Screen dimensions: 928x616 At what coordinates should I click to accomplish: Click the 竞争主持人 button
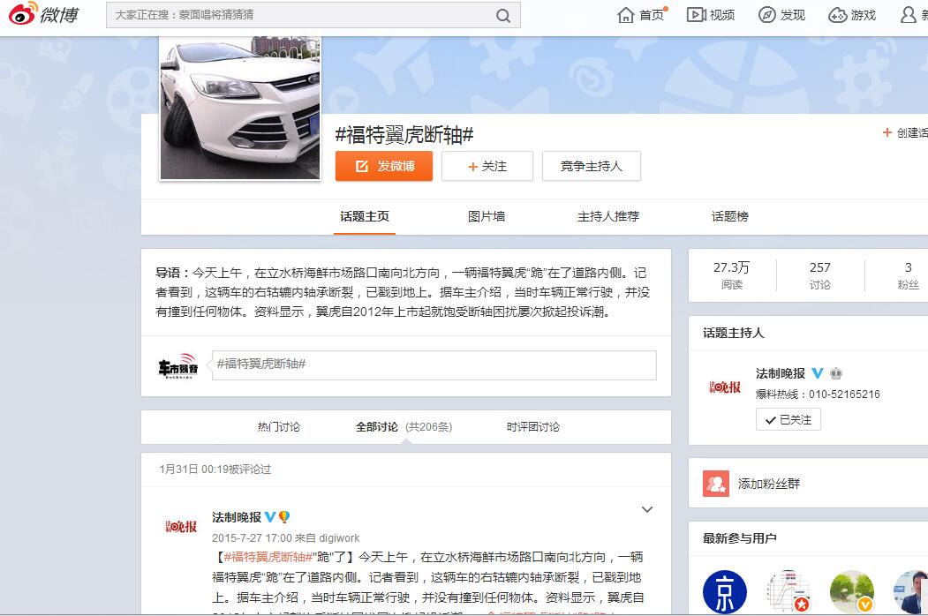[592, 166]
